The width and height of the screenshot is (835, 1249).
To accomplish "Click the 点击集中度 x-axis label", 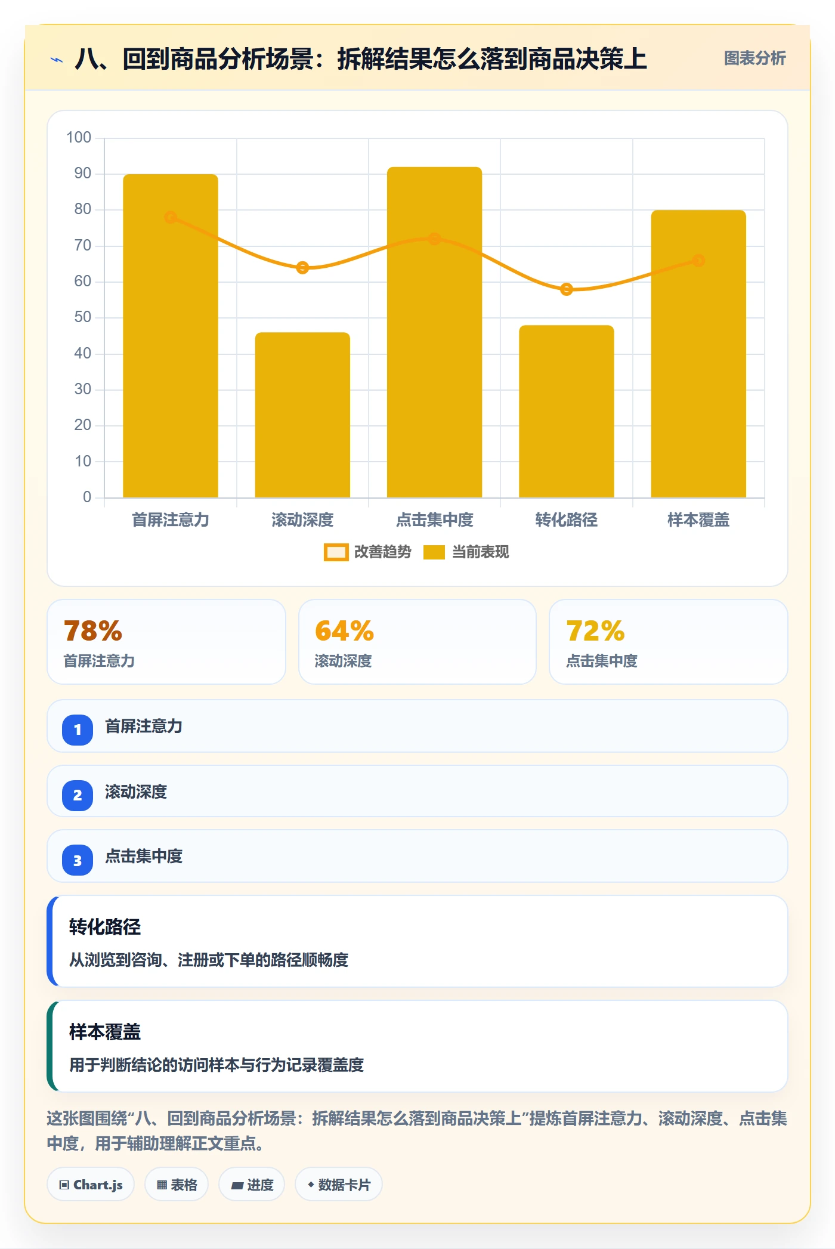I will point(435,520).
